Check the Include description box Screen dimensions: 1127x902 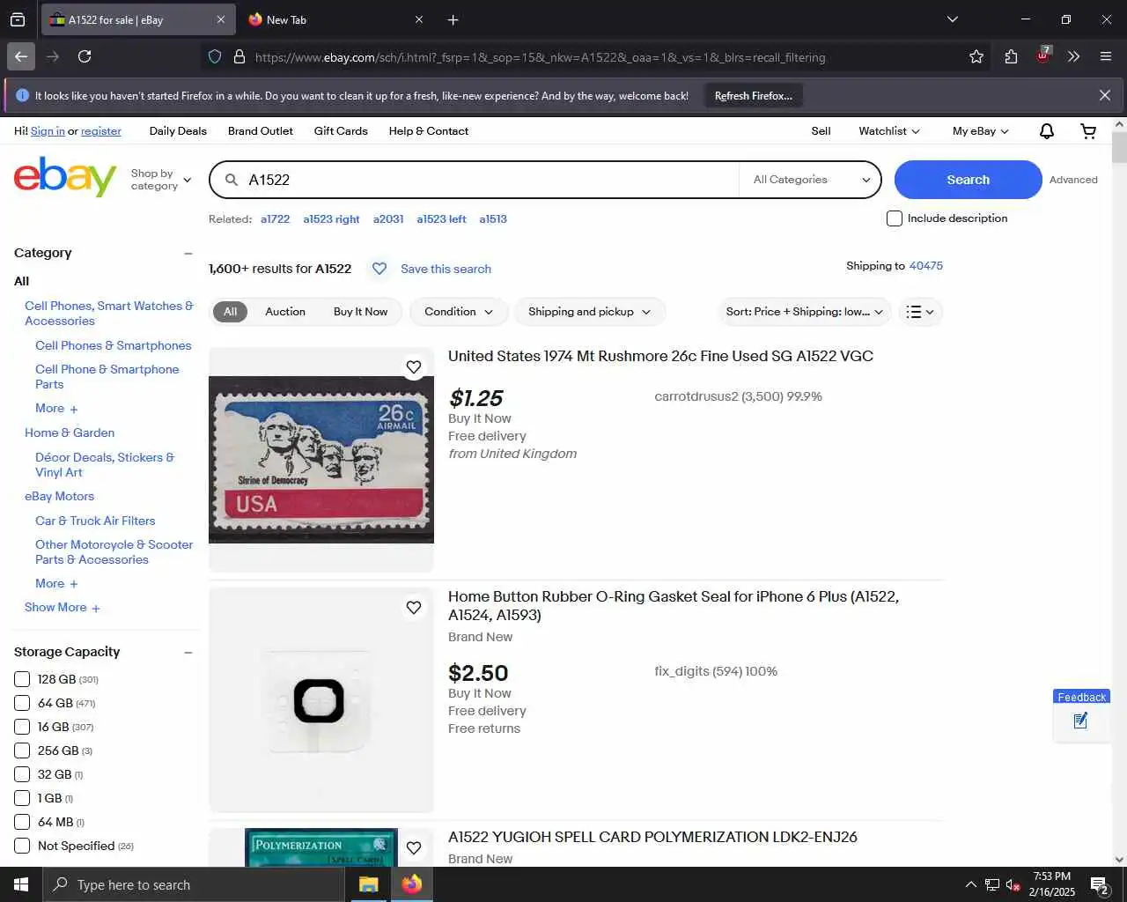coord(895,218)
